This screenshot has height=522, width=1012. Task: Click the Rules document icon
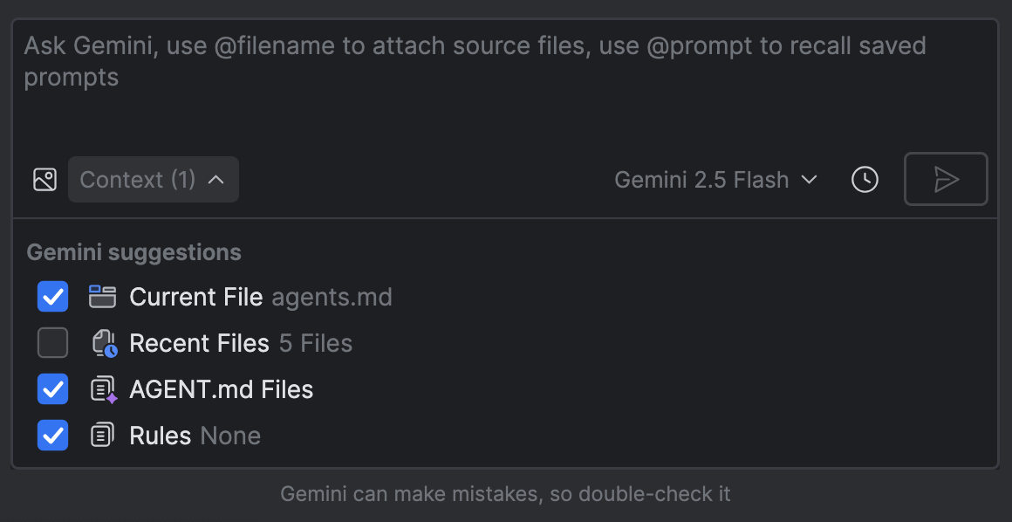[x=103, y=436]
